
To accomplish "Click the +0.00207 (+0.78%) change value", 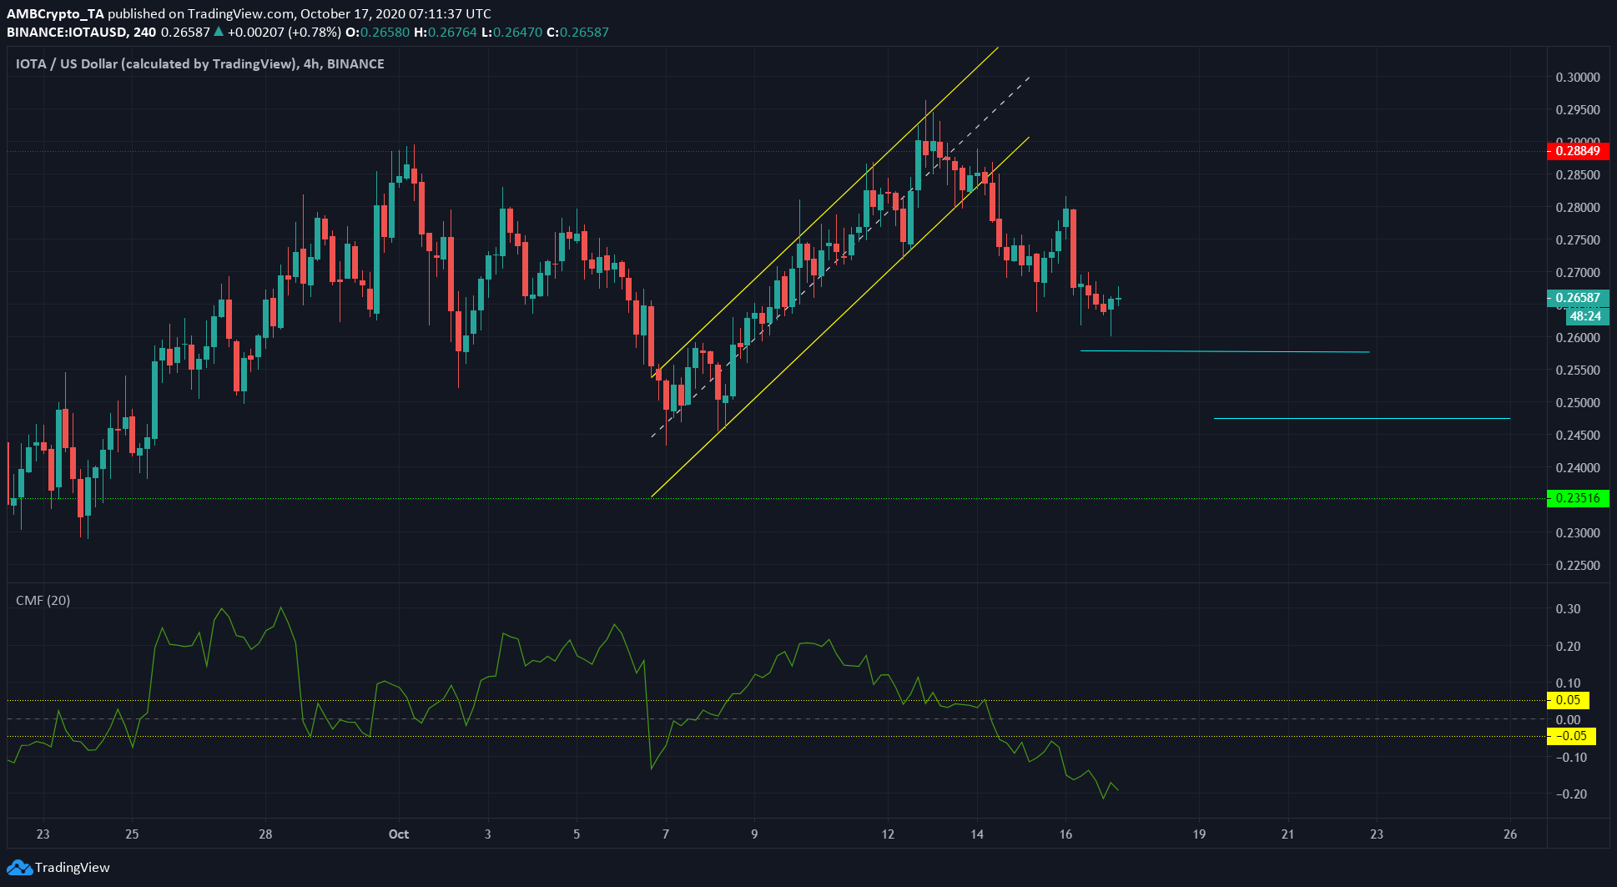I will 284,33.
